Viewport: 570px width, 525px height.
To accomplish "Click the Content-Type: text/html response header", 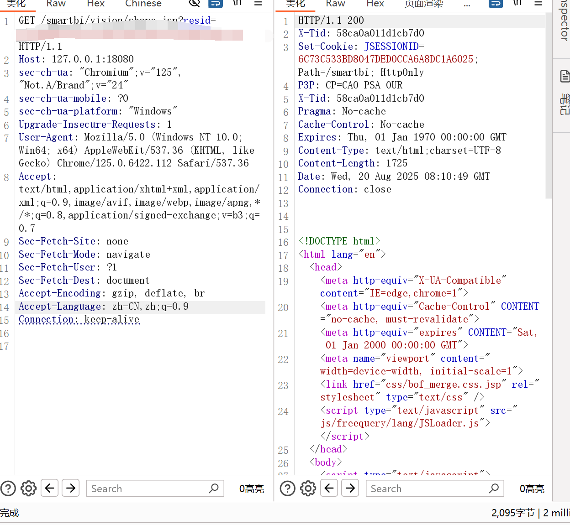I will (x=400, y=151).
